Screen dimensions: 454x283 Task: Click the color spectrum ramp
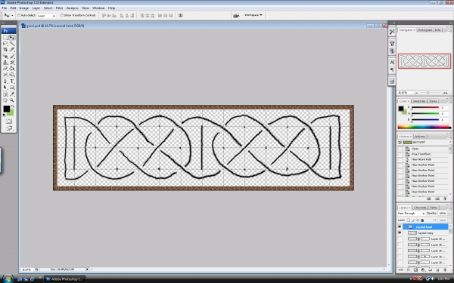tap(424, 127)
